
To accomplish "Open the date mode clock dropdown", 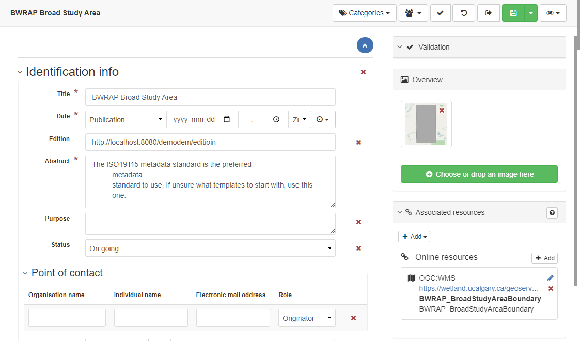I will coord(323,119).
